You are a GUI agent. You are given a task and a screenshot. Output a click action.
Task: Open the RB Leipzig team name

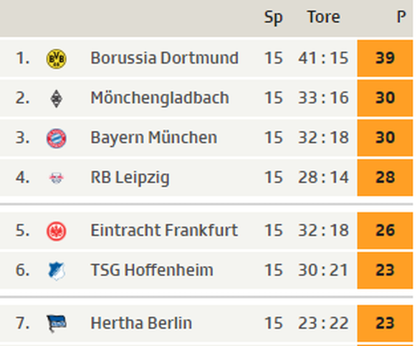(x=130, y=177)
